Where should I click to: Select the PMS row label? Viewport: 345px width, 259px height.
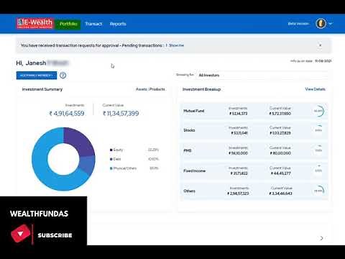pos(188,150)
